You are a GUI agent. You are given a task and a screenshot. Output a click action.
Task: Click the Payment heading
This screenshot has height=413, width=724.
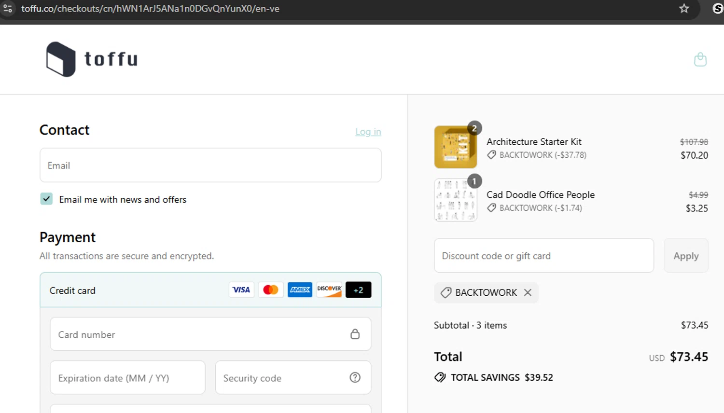tap(68, 237)
